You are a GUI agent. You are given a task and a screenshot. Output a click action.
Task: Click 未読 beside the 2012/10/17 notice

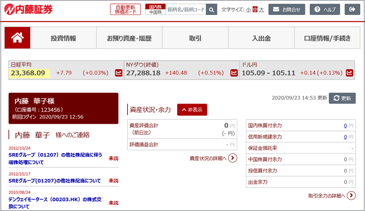114,181
